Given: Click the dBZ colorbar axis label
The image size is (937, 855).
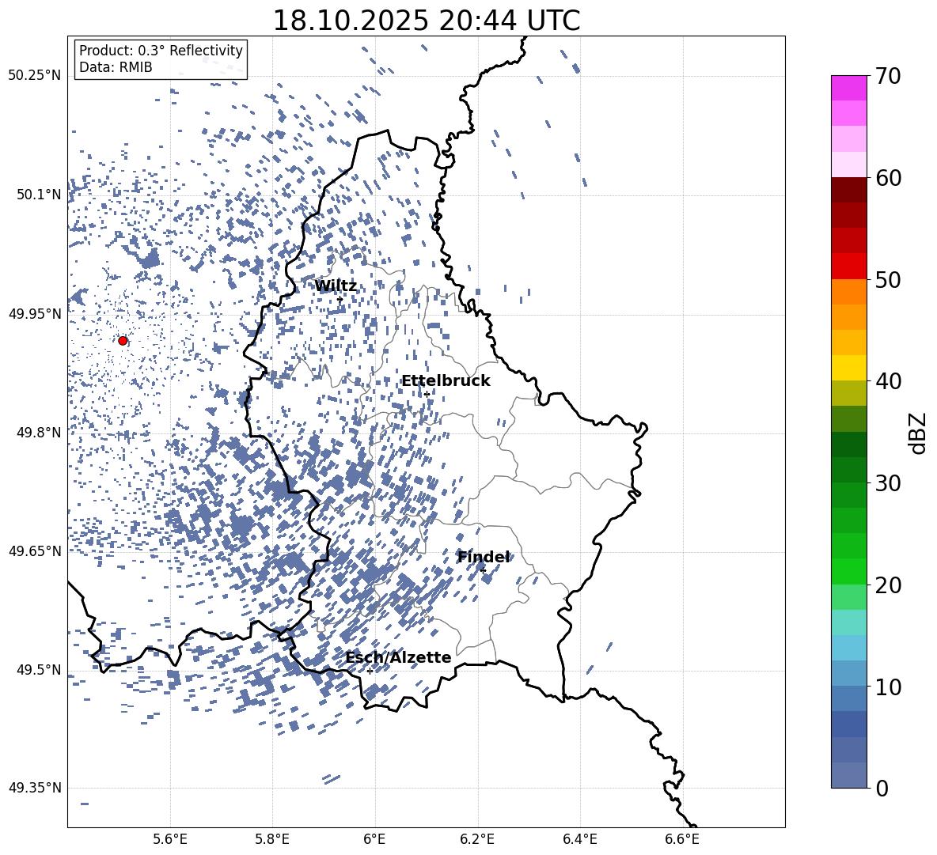Looking at the screenshot, I should pyautogui.click(x=919, y=433).
